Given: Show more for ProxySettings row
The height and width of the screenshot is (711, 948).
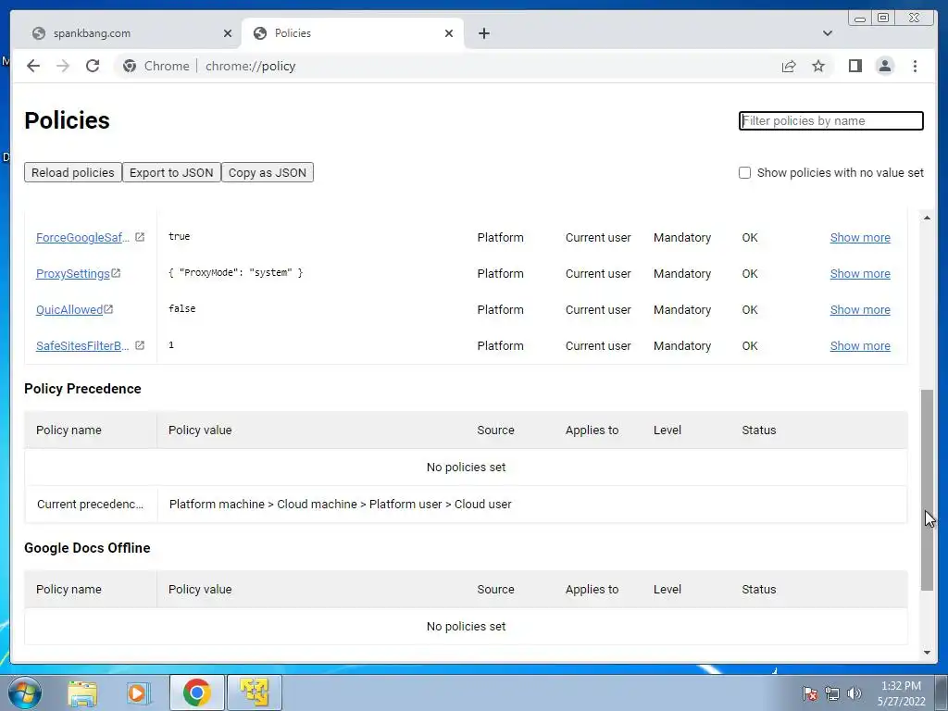Looking at the screenshot, I should point(860,273).
